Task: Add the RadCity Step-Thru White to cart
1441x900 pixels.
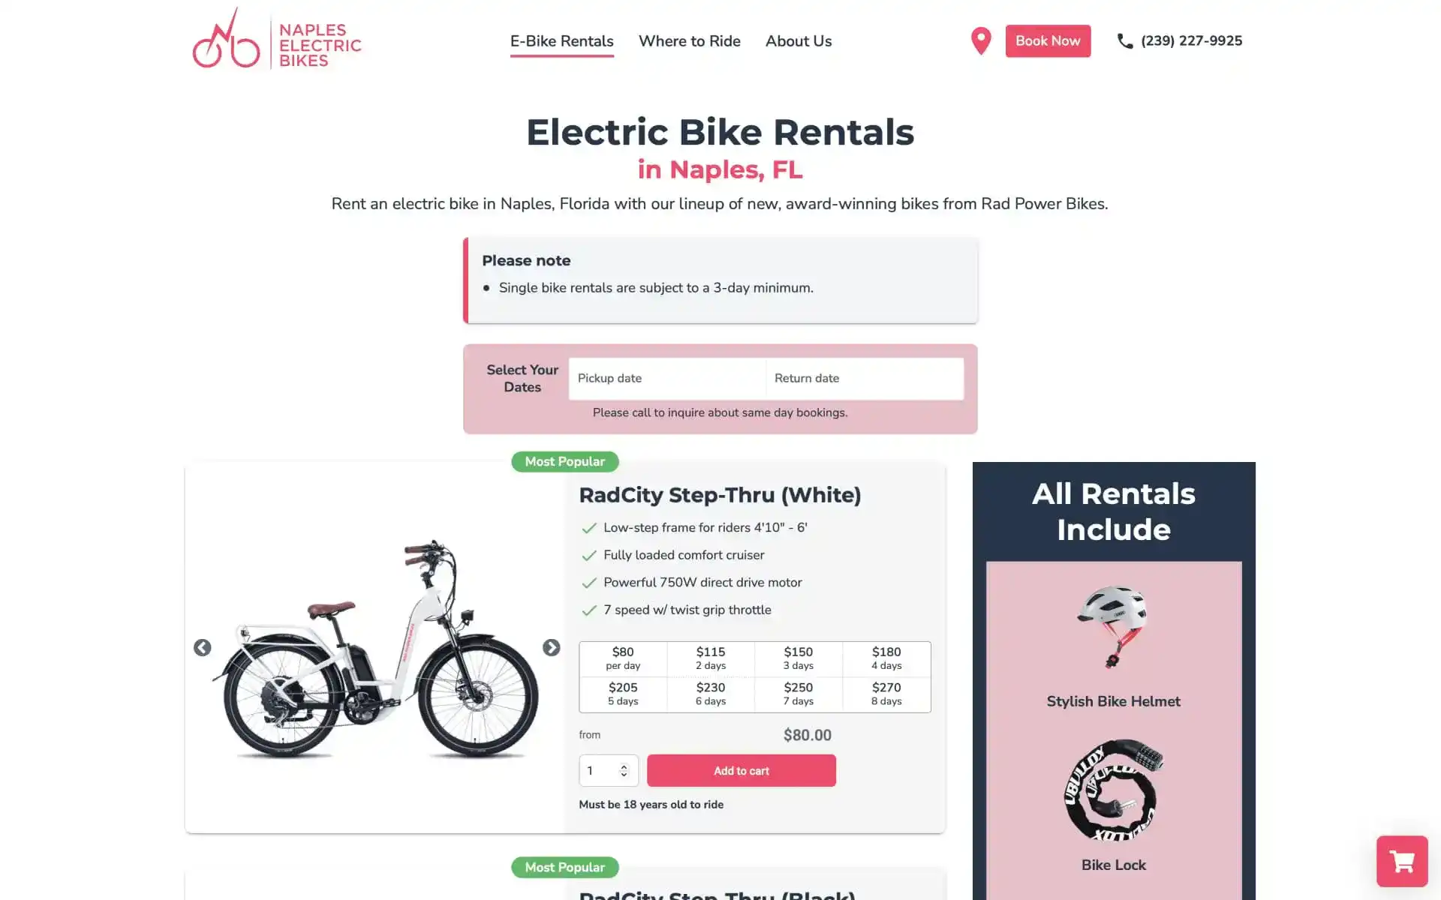Action: [x=741, y=770]
